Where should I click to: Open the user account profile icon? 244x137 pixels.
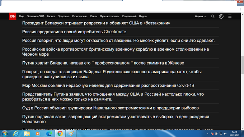coord(221,16)
